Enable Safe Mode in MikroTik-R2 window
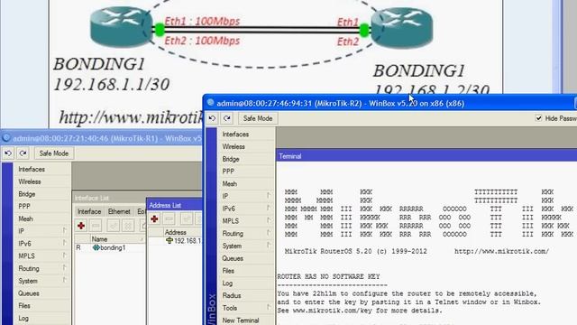 pyautogui.click(x=258, y=118)
